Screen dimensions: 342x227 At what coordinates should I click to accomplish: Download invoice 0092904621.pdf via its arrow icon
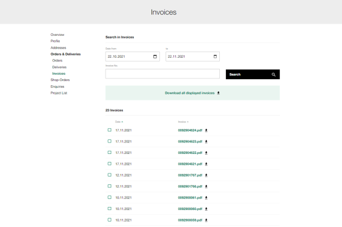(206, 164)
